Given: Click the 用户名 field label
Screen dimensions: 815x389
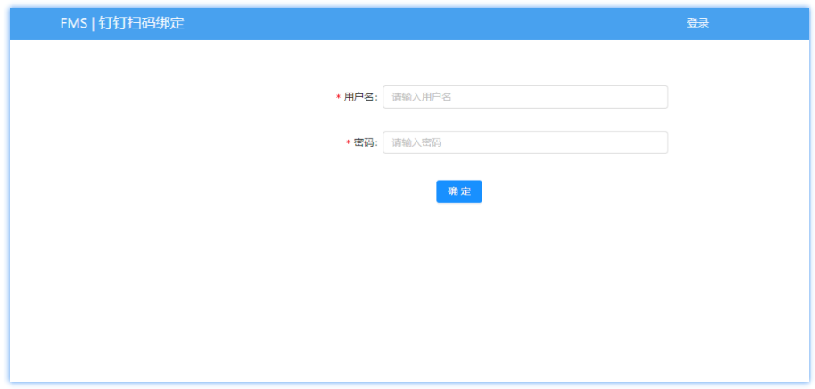Looking at the screenshot, I should tap(359, 97).
